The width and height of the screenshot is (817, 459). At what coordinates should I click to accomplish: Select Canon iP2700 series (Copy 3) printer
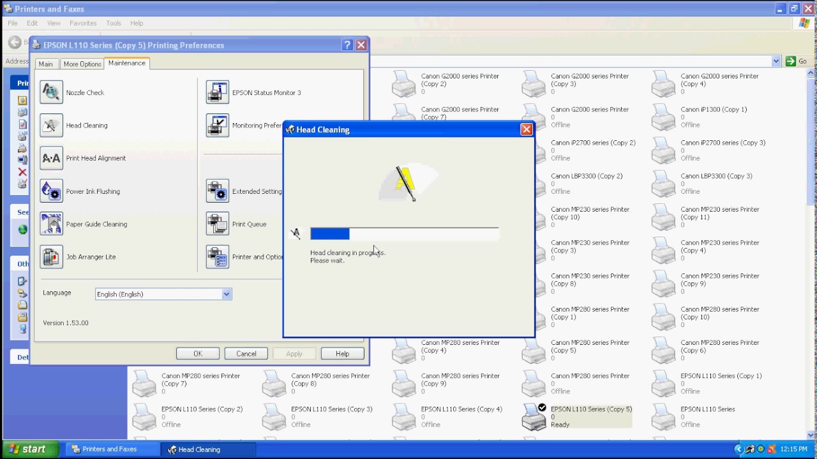coord(708,150)
